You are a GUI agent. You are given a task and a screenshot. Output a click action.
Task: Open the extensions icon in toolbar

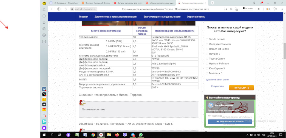pos(275,9)
